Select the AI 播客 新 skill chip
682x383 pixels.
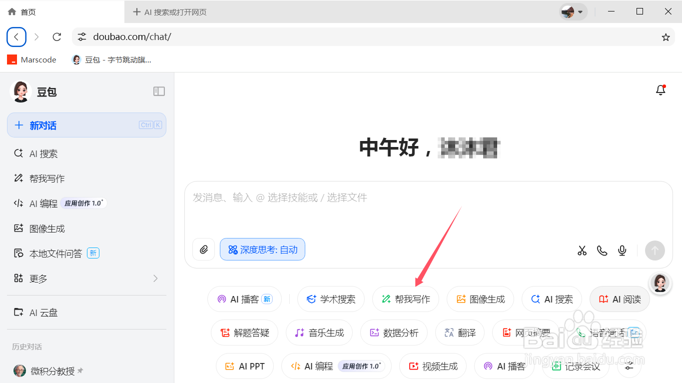(x=244, y=299)
